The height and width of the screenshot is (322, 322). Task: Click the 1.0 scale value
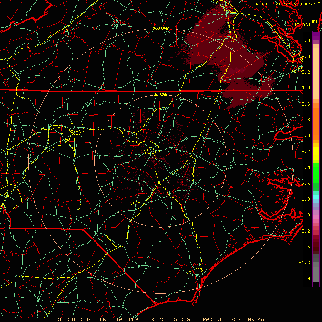click(x=306, y=215)
